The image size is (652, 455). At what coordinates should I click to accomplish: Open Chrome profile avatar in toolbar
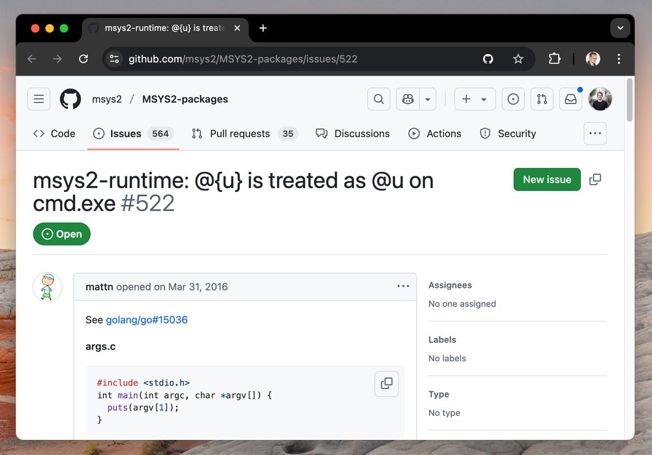pyautogui.click(x=593, y=59)
